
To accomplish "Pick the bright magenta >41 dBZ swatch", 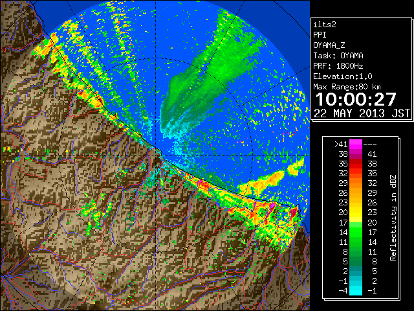I will click(x=356, y=144).
